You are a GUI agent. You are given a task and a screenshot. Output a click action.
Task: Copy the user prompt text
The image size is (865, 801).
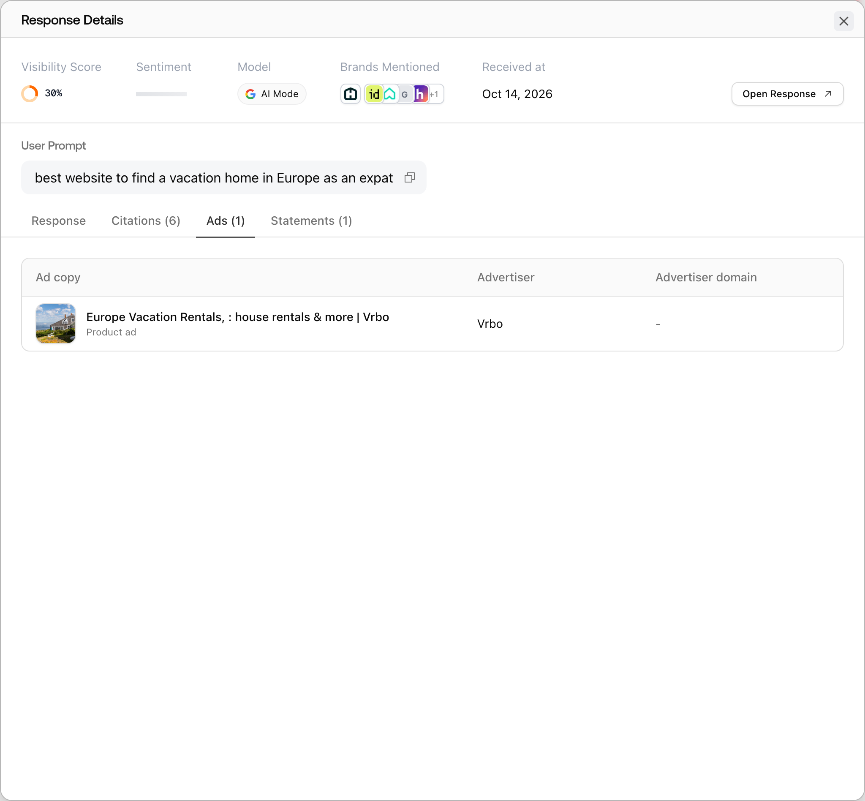pos(410,178)
